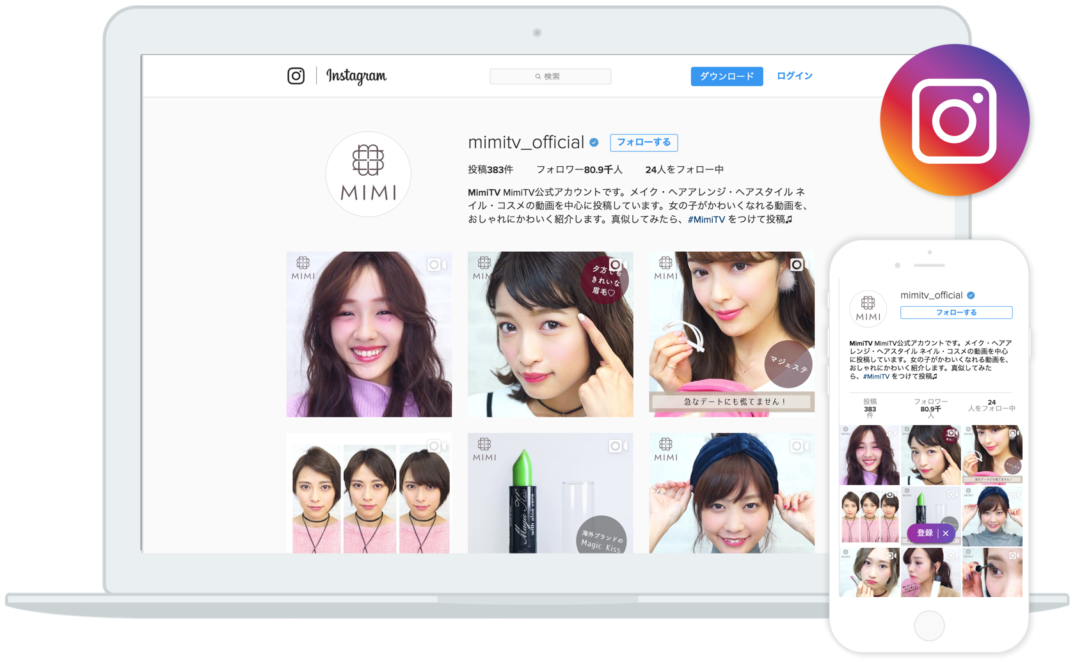Click the 海外ブランドの Magic Kiss circle badge
The width and height of the screenshot is (1075, 661).
(x=601, y=536)
